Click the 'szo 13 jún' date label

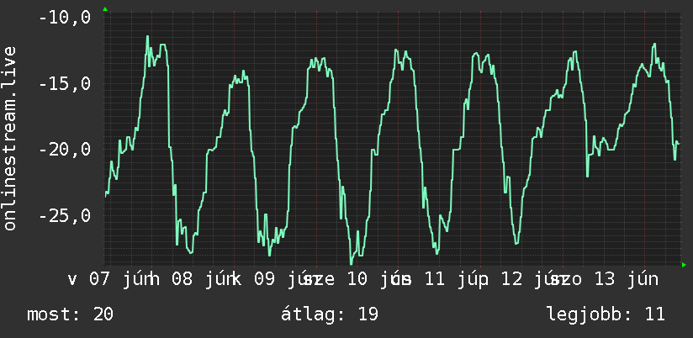604,279
